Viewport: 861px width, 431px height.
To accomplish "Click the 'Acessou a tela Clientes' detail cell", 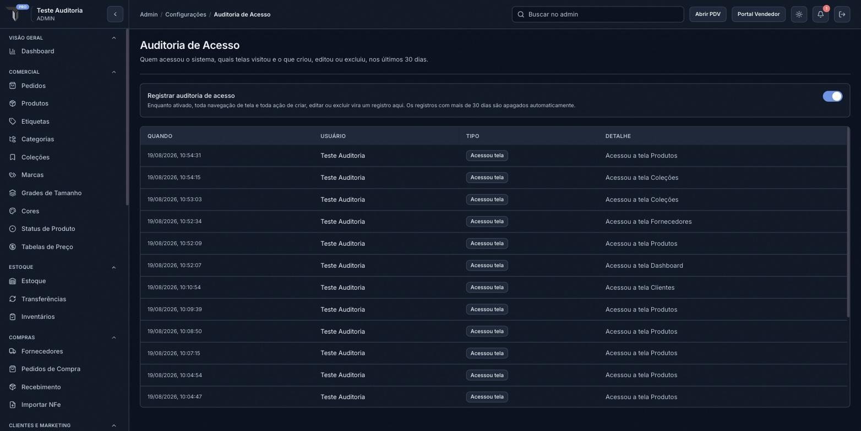I will pos(640,288).
